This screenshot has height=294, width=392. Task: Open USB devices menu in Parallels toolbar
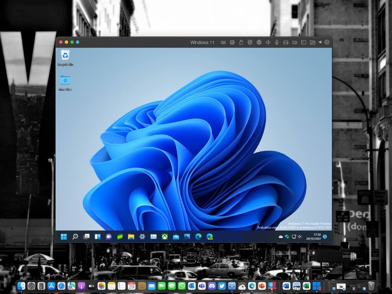click(x=241, y=42)
